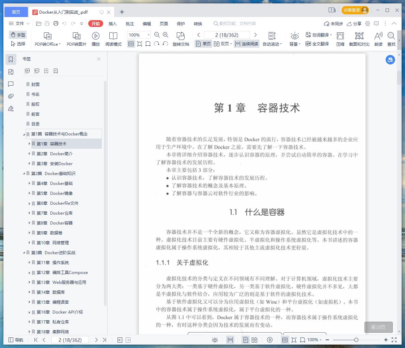Toggle the double page icon in the status bar
This screenshot has height=348, width=405.
tap(254, 340)
